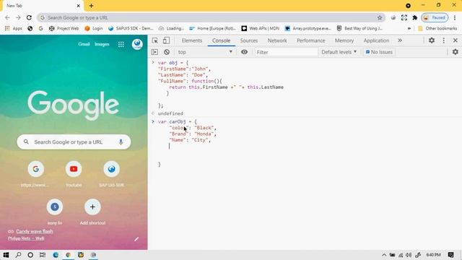Open the notification center icon

pyautogui.click(x=450, y=255)
